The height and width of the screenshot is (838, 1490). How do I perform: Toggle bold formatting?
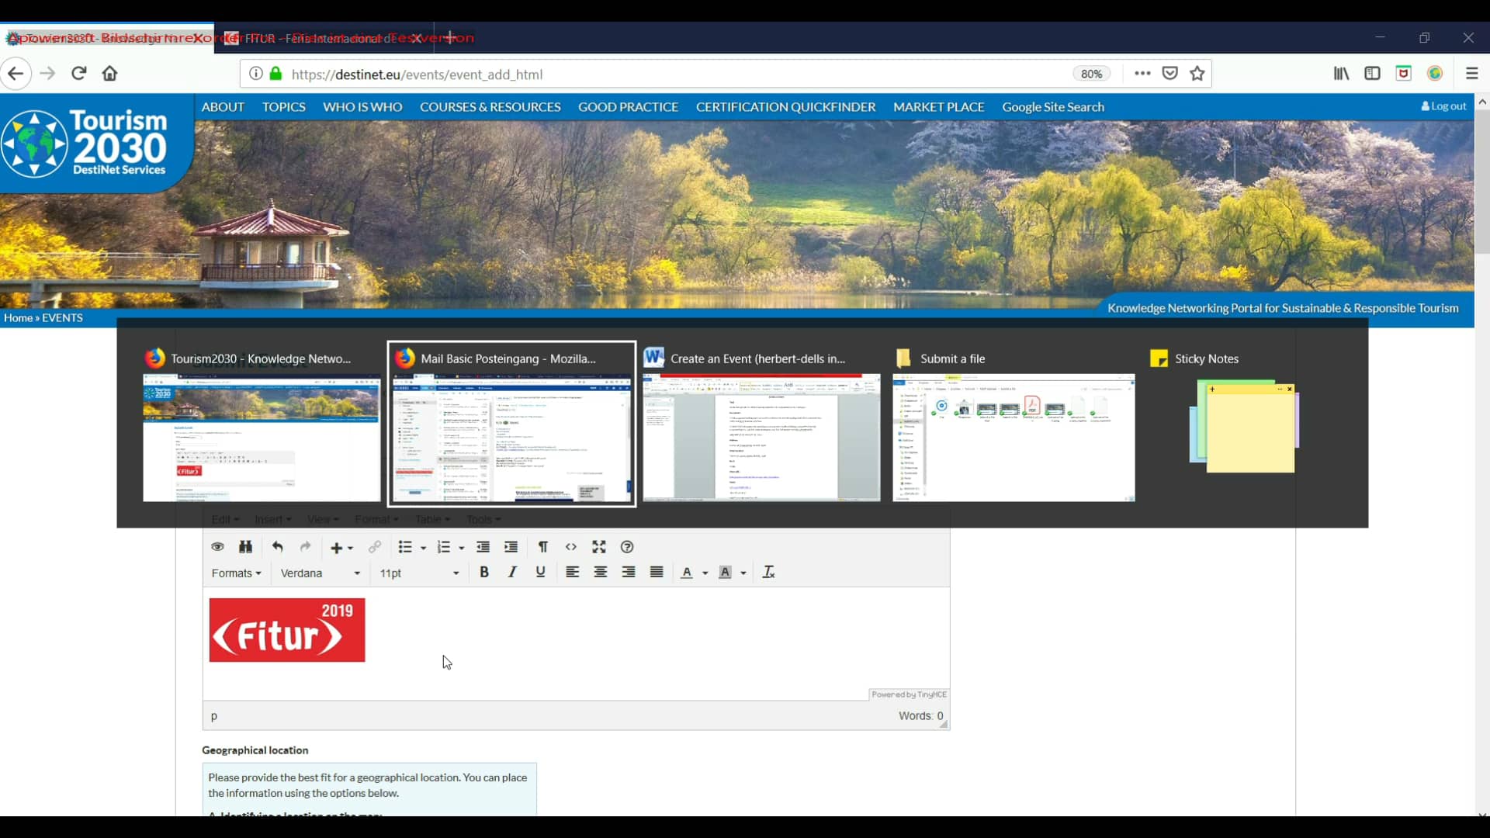484,573
